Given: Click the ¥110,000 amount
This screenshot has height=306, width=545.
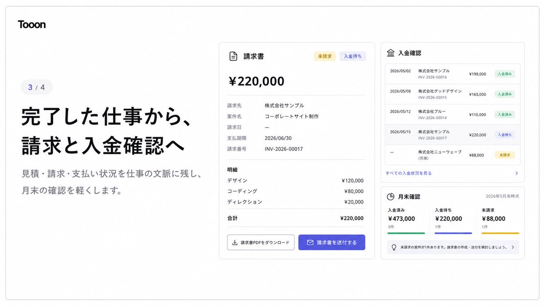Looking at the screenshot, I should point(477,115).
